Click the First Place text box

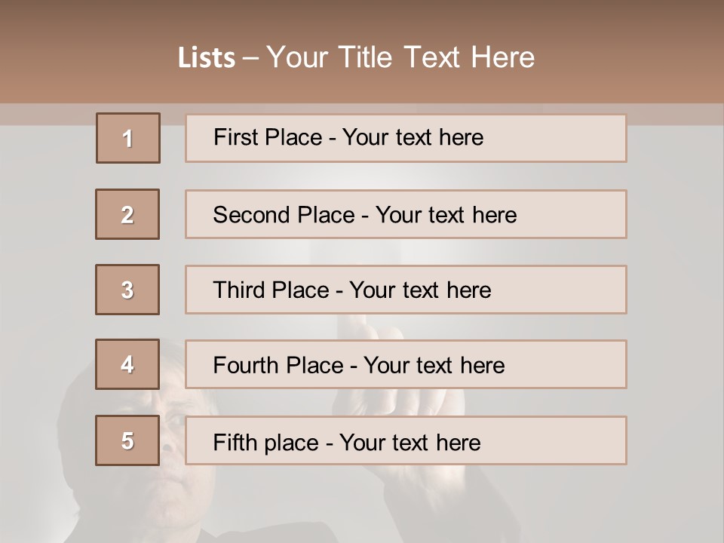406,138
